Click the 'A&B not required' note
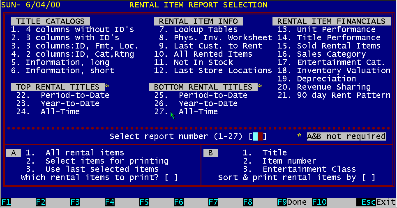Viewport: 397px width, 208px height. coord(346,136)
